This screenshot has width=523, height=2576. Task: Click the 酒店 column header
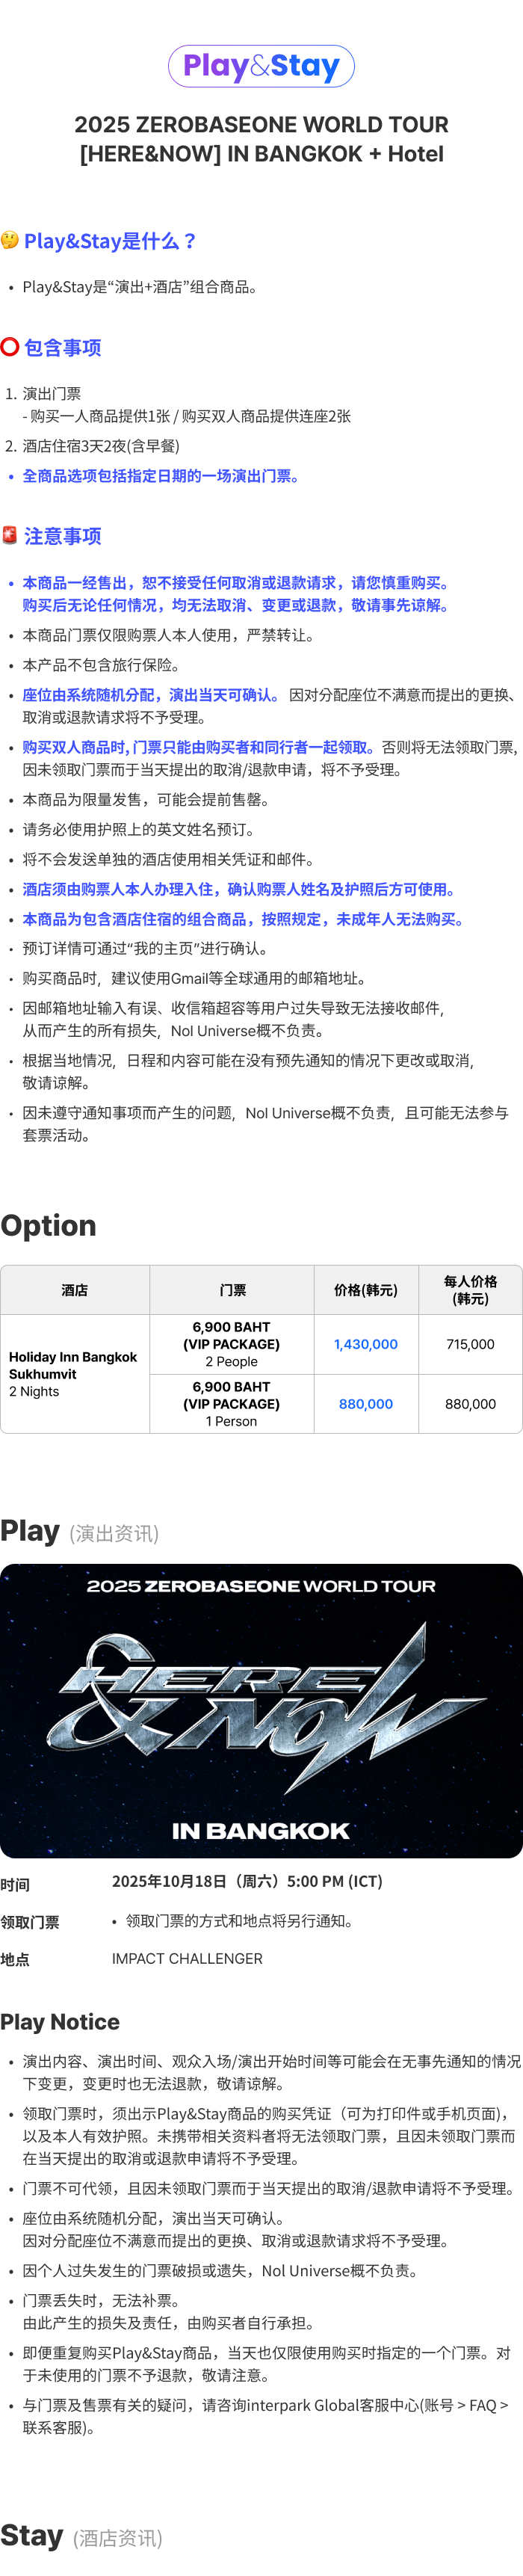tap(75, 1290)
